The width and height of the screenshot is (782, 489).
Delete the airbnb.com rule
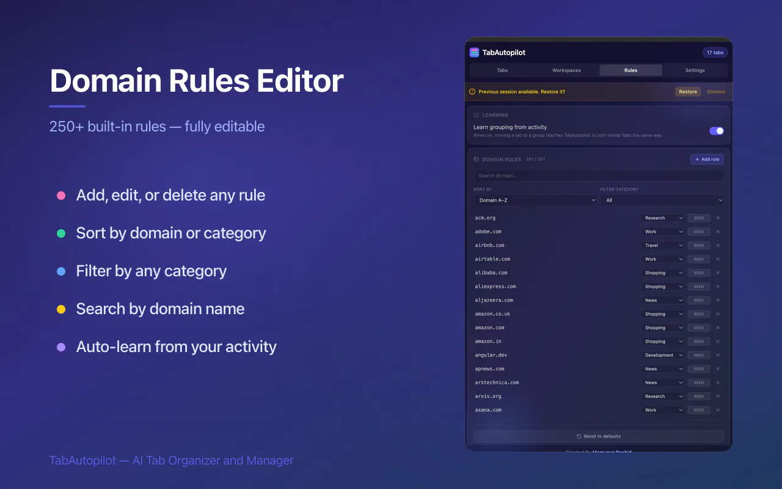(x=718, y=246)
